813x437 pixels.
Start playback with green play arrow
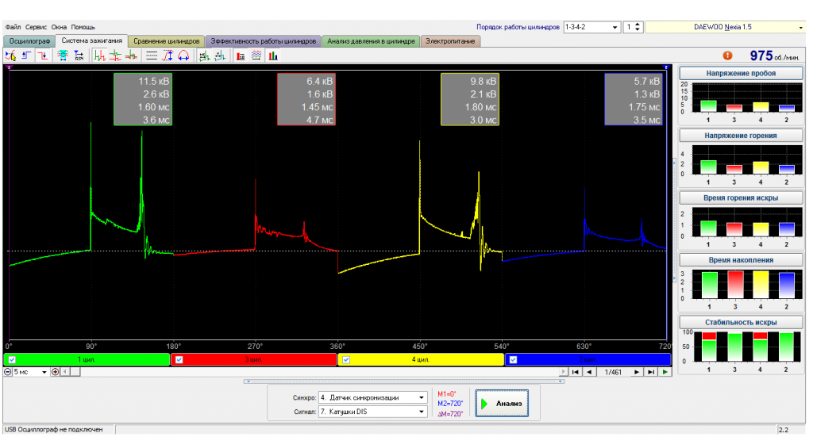[x=665, y=372]
